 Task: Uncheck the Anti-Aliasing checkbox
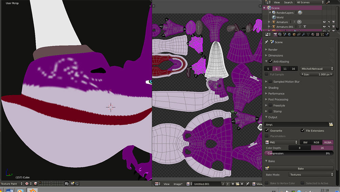click(x=270, y=61)
